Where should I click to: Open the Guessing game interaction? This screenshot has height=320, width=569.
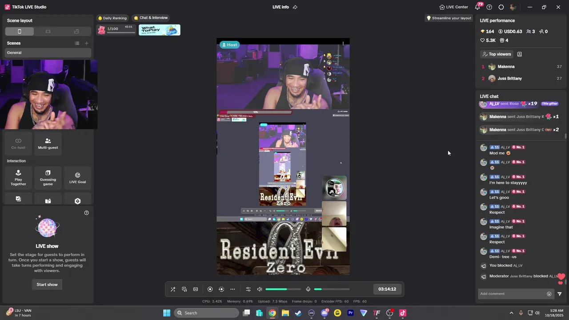tap(48, 178)
